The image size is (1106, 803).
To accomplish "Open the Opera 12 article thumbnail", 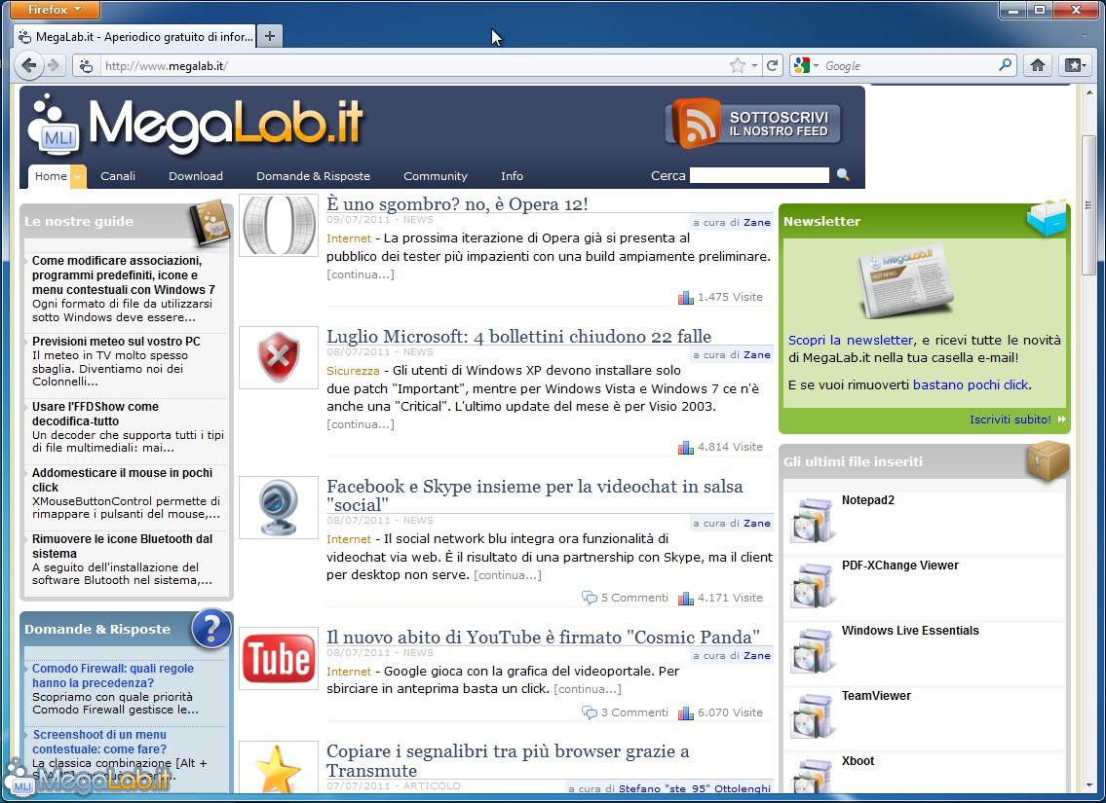I will tap(279, 226).
